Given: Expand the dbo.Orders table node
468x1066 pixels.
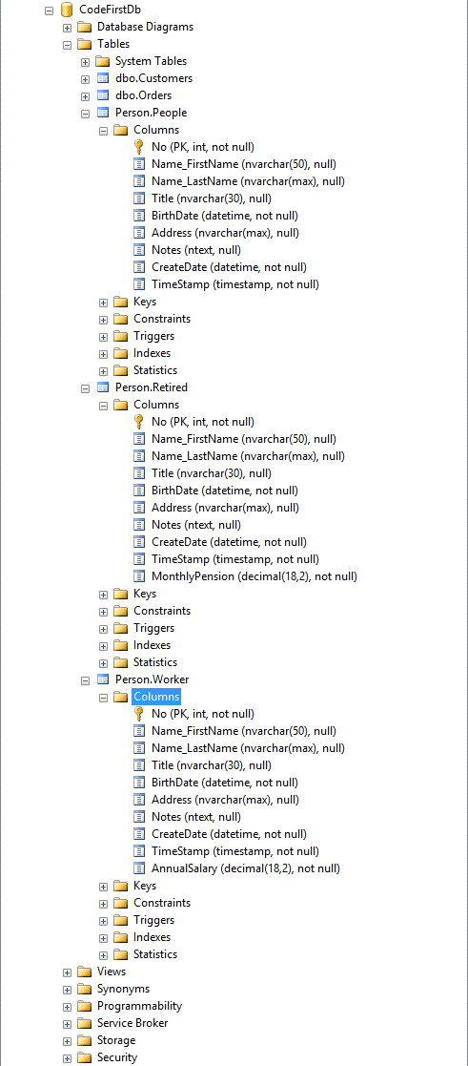Looking at the screenshot, I should pyautogui.click(x=86, y=95).
